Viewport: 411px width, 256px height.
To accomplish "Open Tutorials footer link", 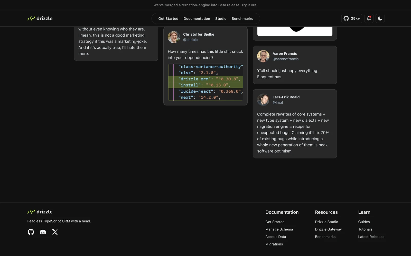I will pyautogui.click(x=365, y=229).
